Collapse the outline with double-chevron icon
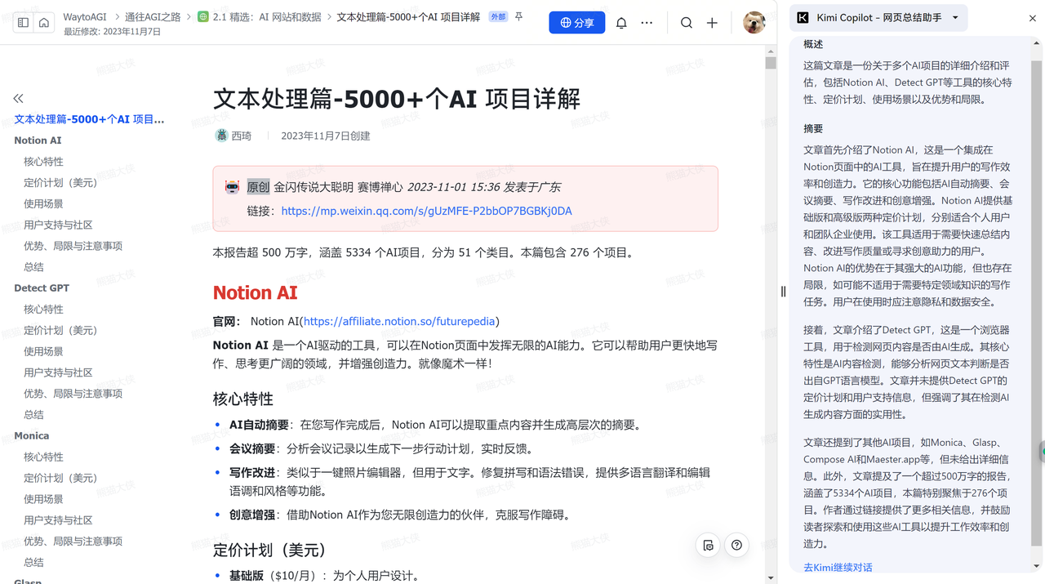The width and height of the screenshot is (1045, 584). pos(19,98)
